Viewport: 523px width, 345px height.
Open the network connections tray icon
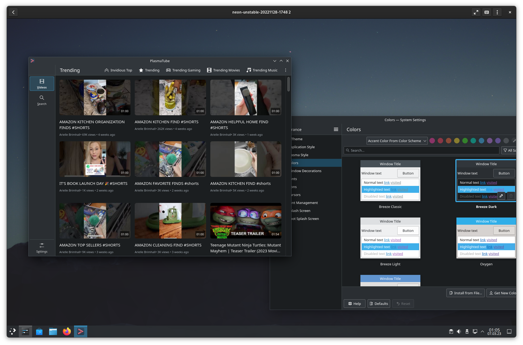tap(475, 331)
